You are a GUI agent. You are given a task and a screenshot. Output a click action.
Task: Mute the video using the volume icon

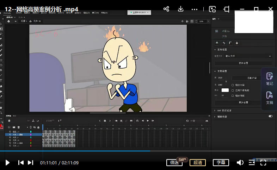pyautogui.click(x=240, y=163)
